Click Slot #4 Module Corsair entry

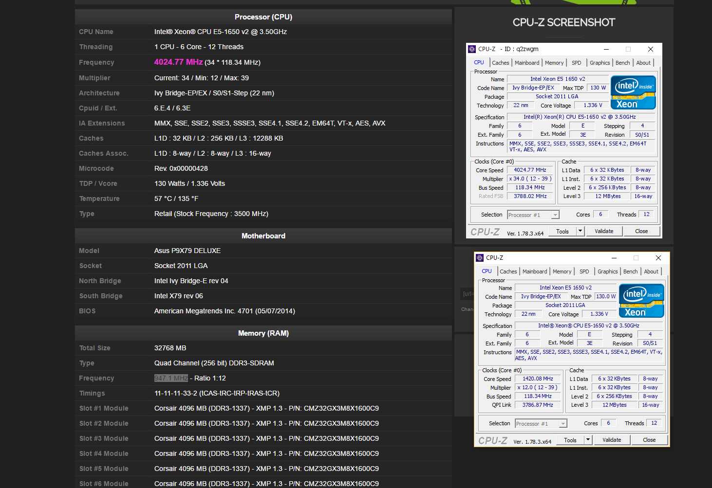(266, 453)
